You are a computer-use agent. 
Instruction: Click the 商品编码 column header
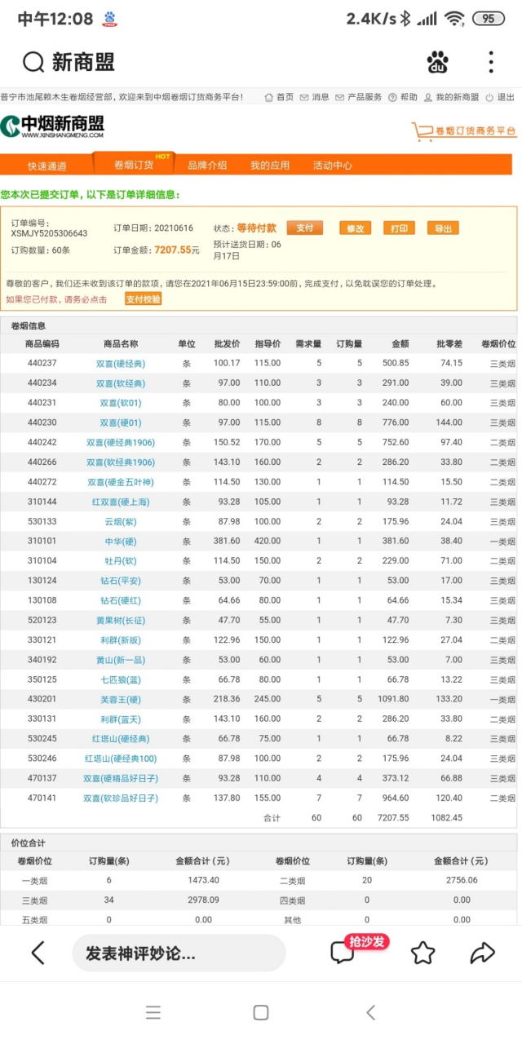point(42,344)
